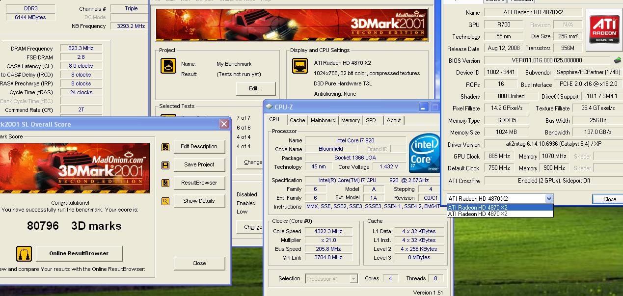Click the magnifier icon beside Show Details
The width and height of the screenshot is (623, 296).
coord(165,201)
